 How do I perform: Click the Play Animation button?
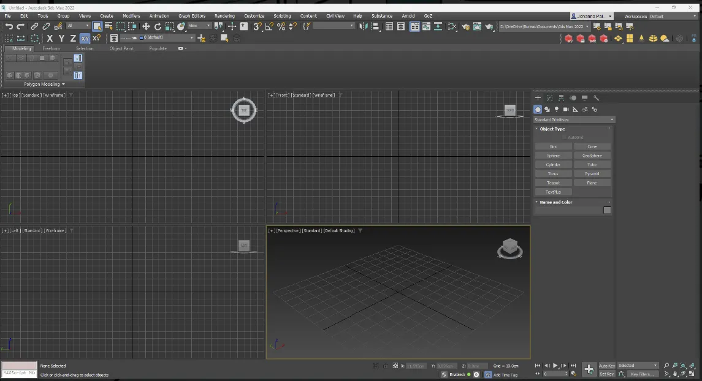click(555, 365)
